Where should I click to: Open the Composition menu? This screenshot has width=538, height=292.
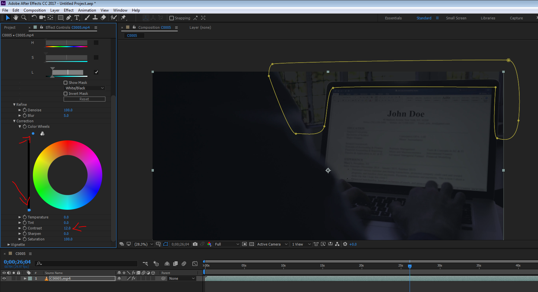coord(35,10)
